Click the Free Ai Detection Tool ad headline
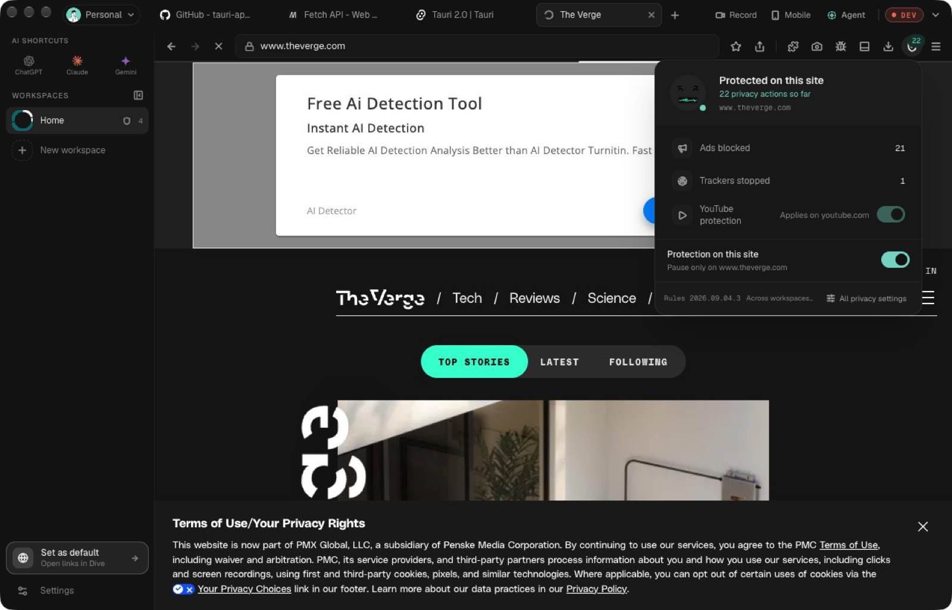The width and height of the screenshot is (952, 610). point(394,104)
